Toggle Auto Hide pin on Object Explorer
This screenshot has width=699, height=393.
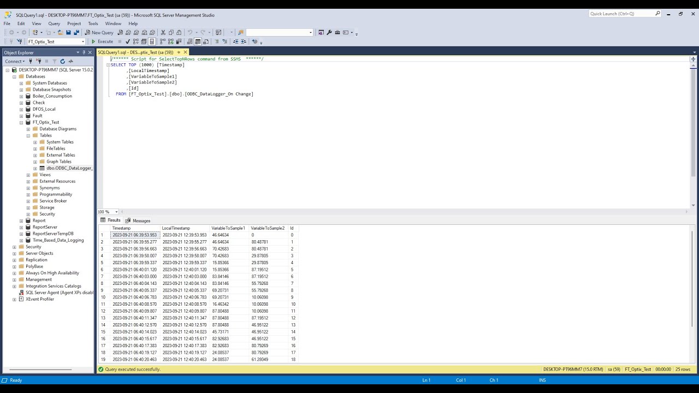point(84,52)
